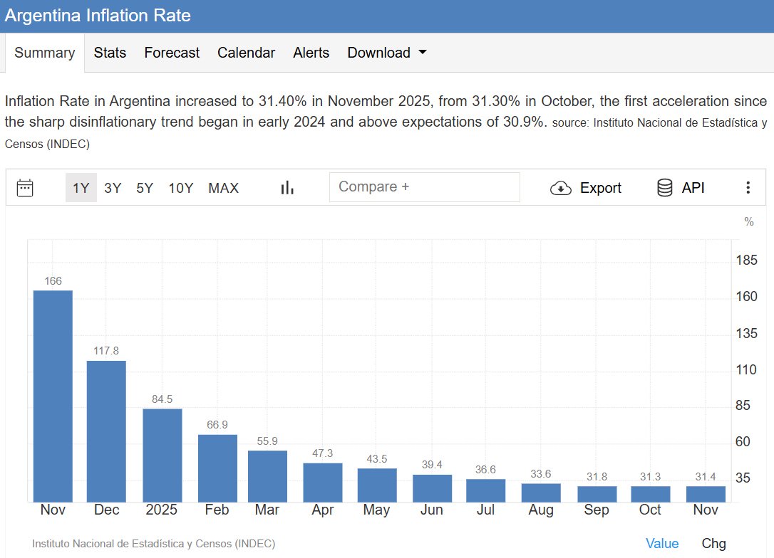Select the MAX time range option
The width and height of the screenshot is (774, 558).
click(x=223, y=188)
